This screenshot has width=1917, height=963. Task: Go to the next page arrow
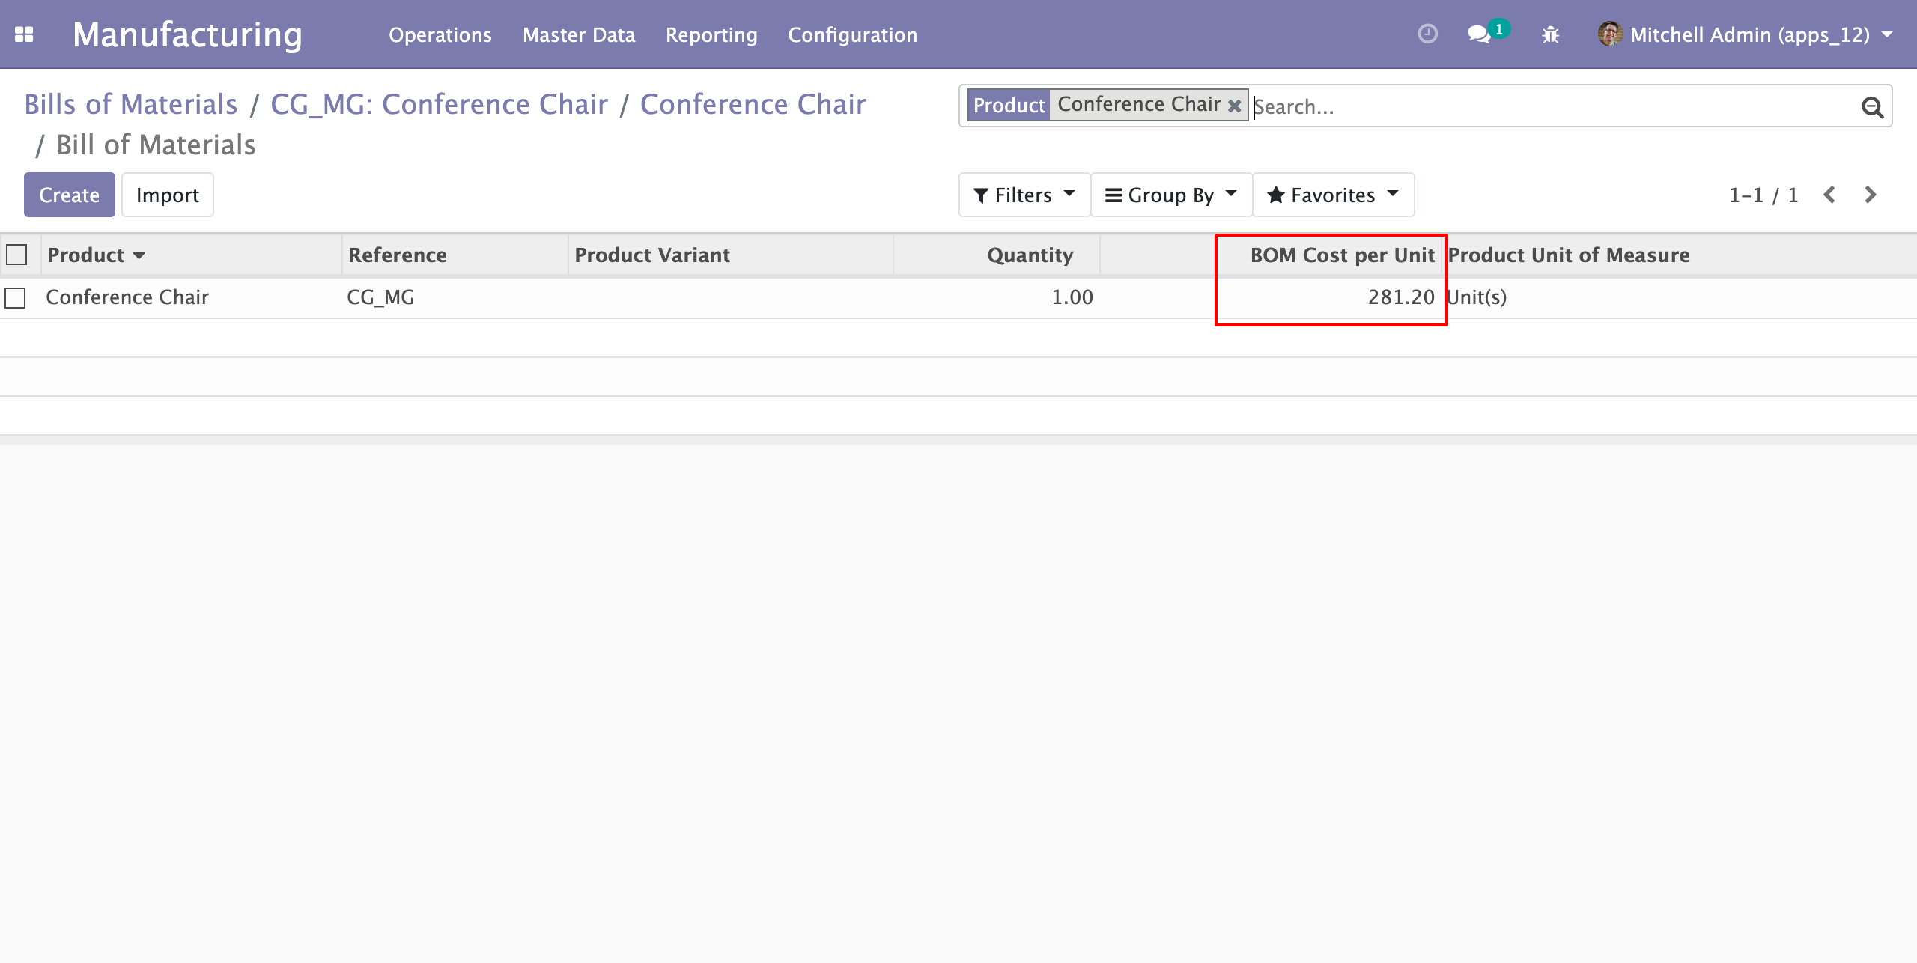(x=1870, y=195)
